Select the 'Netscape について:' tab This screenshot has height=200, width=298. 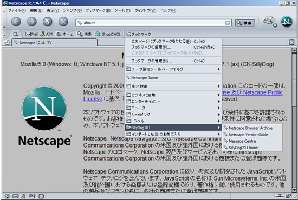(x=55, y=43)
